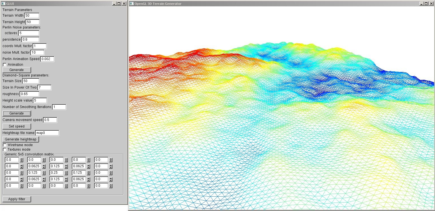Click the GLUI title bar text
The image size is (435, 211).
pos(10,4)
